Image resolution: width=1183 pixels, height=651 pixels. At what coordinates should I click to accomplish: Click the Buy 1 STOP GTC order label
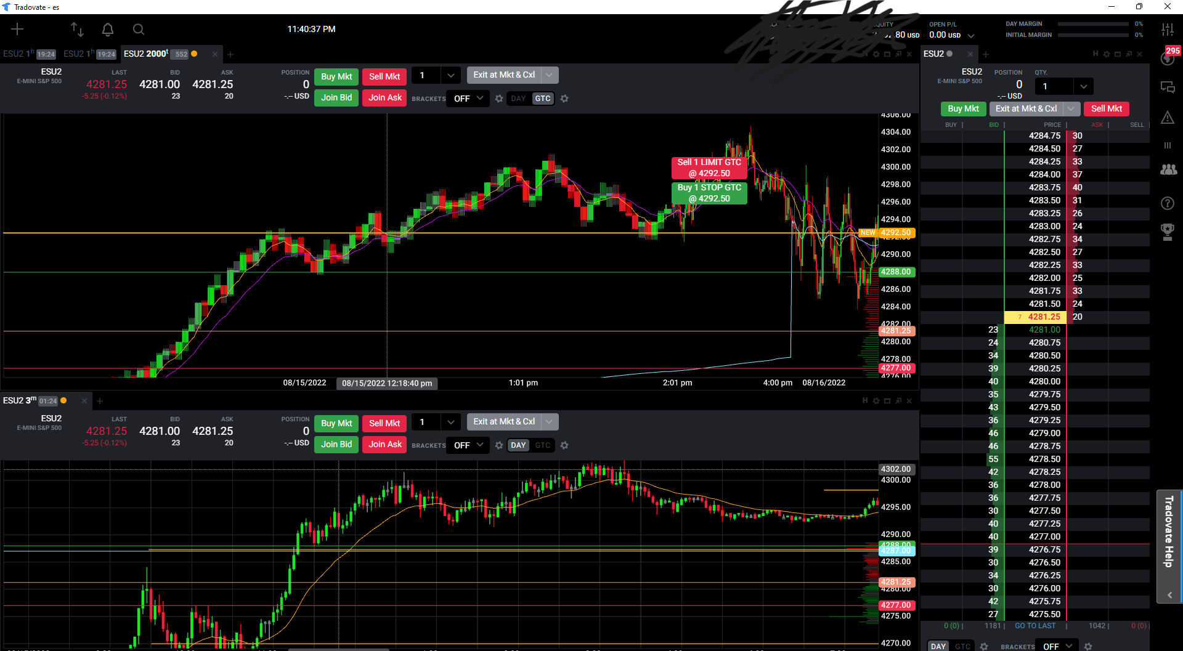tap(709, 193)
